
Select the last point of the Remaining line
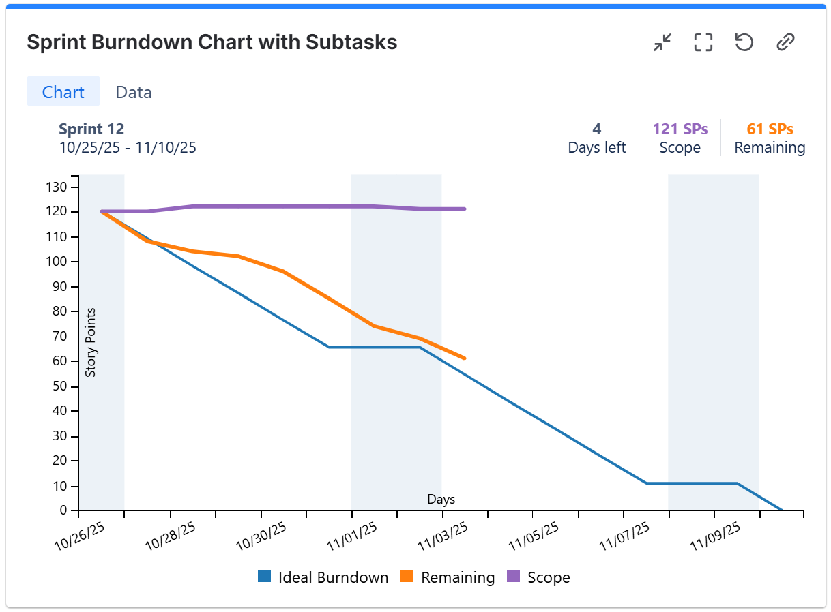pyautogui.click(x=465, y=357)
